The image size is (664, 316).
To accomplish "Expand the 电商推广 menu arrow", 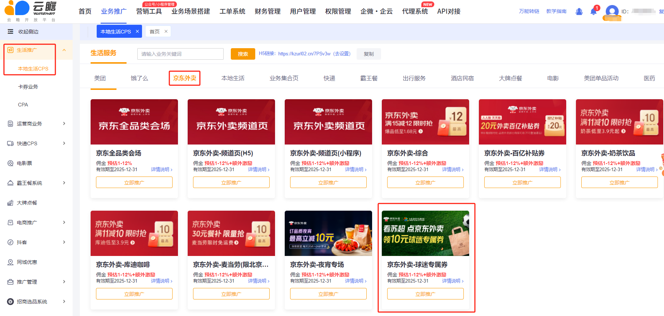I will click(64, 223).
